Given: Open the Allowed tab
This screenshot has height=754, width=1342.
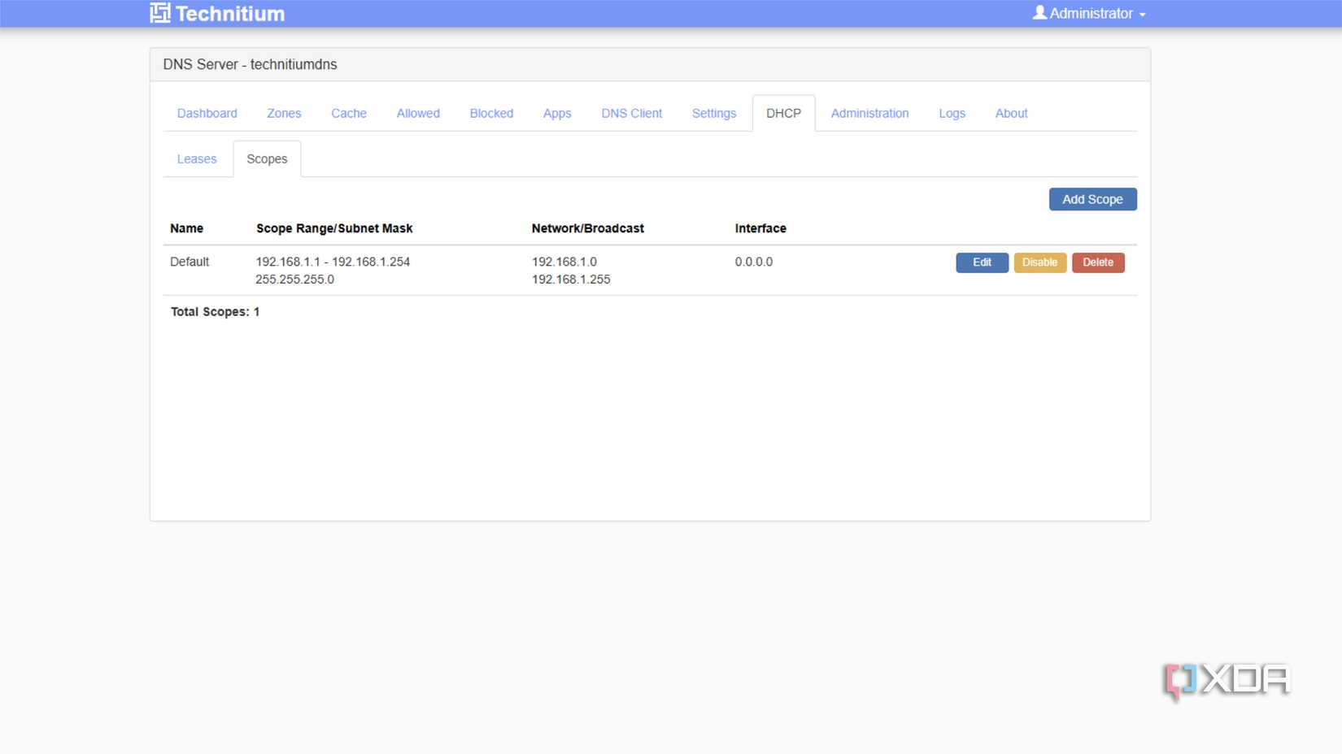Looking at the screenshot, I should click(417, 113).
